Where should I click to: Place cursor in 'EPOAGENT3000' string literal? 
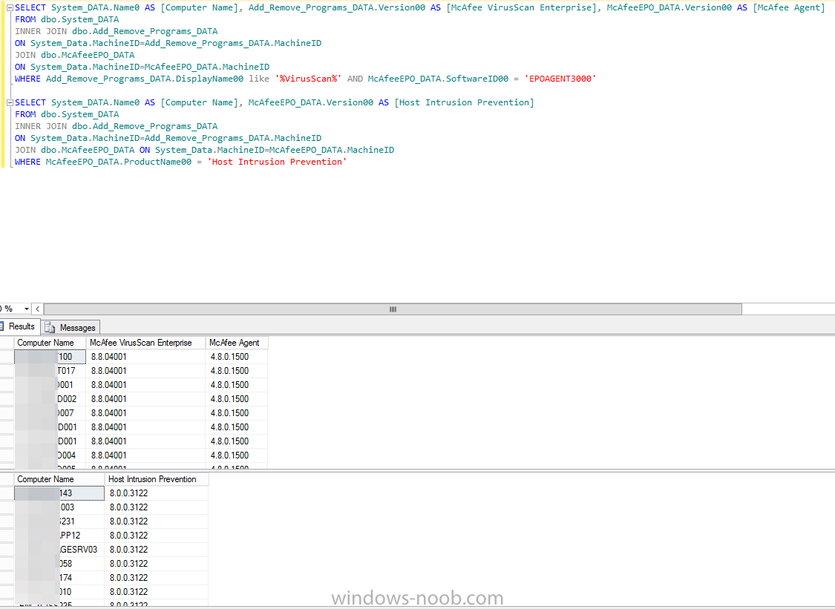[560, 79]
